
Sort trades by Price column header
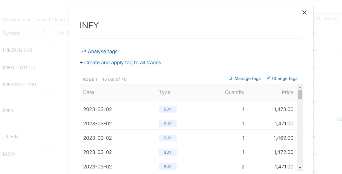288,92
